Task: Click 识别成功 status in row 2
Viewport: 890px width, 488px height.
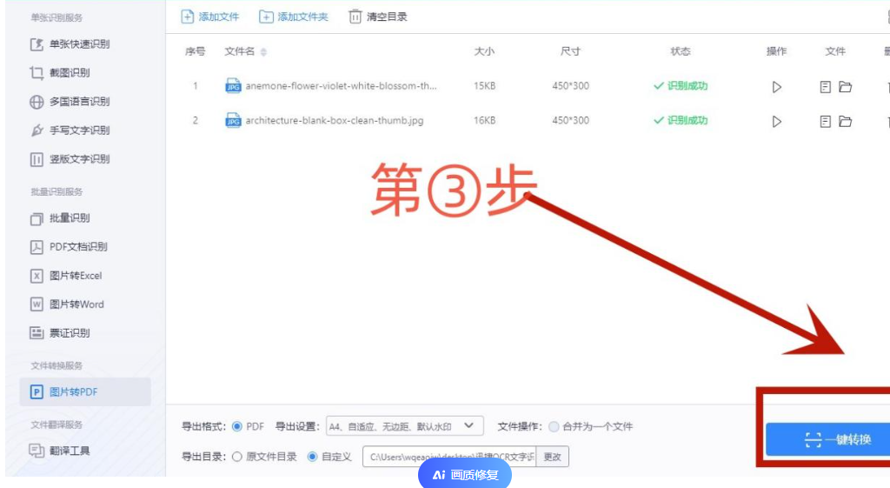Action: 681,120
